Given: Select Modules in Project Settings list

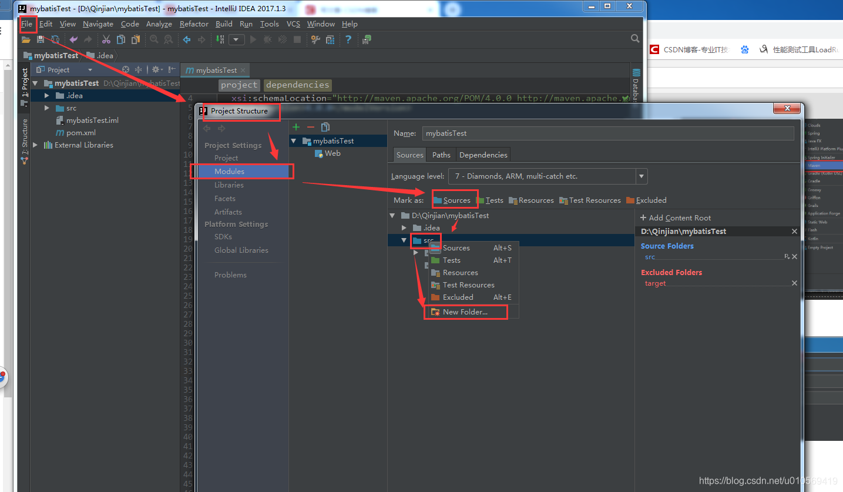Looking at the screenshot, I should tap(241, 171).
